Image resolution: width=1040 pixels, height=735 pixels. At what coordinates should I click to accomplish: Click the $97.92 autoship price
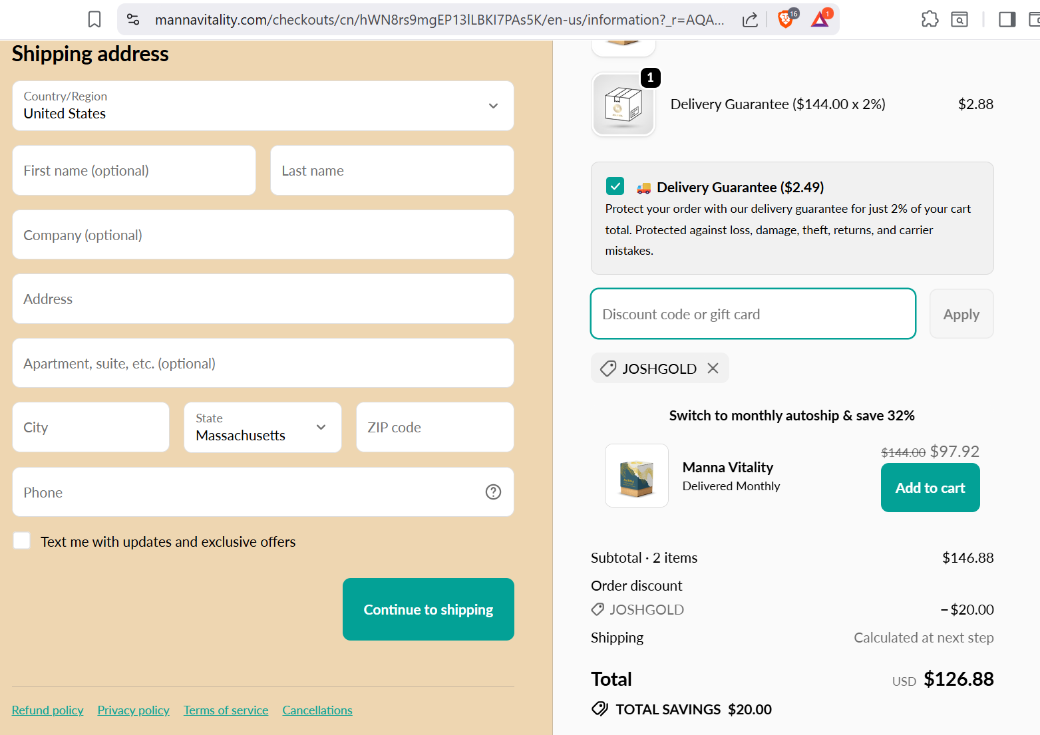(x=955, y=452)
